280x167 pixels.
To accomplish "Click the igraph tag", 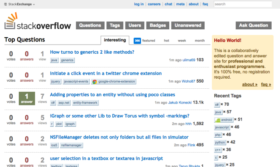I will [70, 124].
